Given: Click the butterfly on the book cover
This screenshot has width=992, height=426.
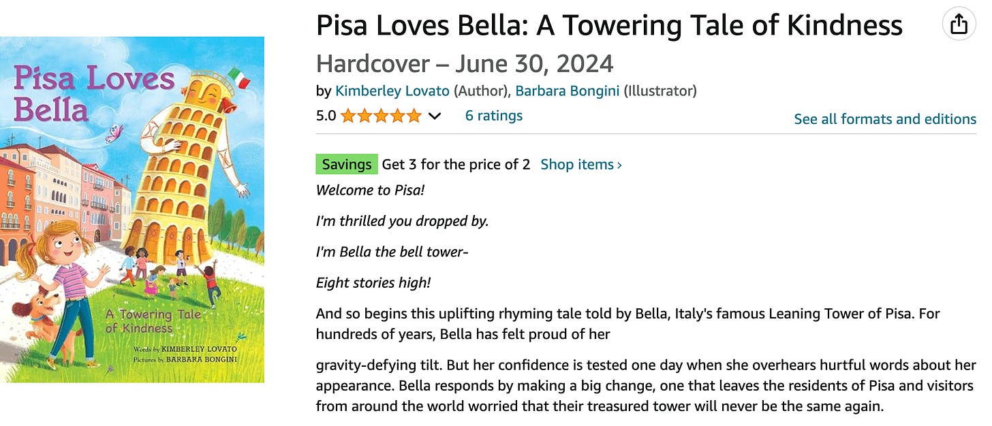Looking at the screenshot, I should pos(114,133).
